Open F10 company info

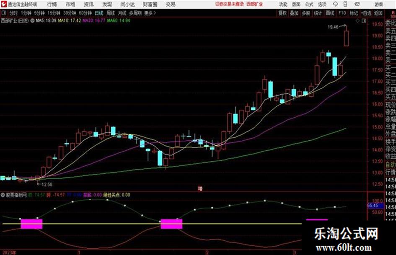coord(342,13)
